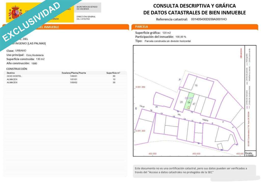The image size is (261, 184).
Task: Click ALMACEN in the 1/01/01 row
Action: (12, 79)
